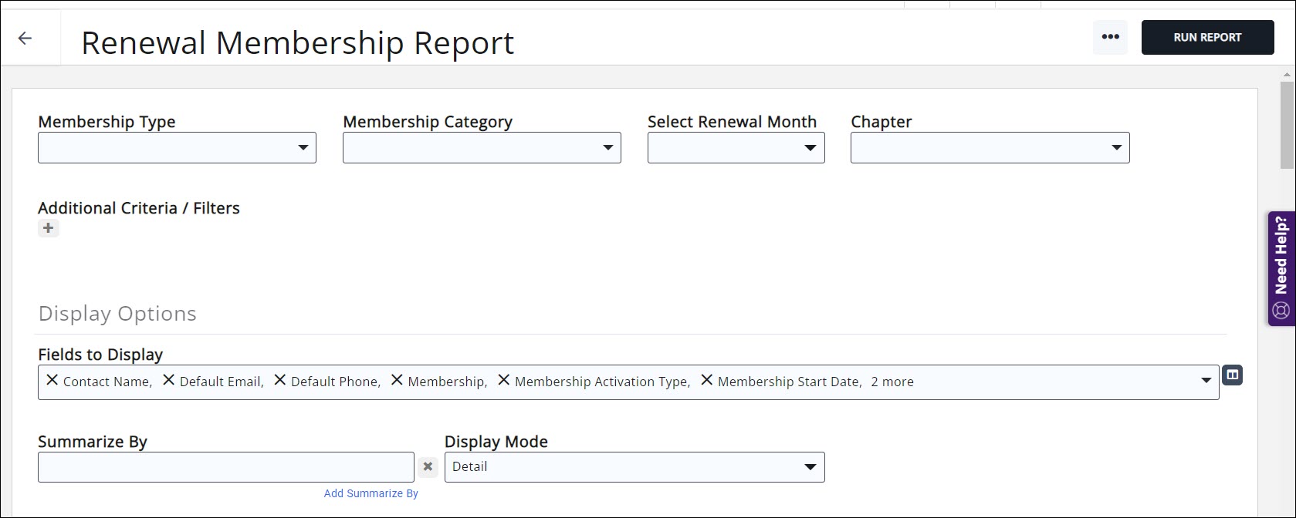Screen dimensions: 1296x518
Task: Clear Summarize By with the x icon
Action: coord(428,467)
